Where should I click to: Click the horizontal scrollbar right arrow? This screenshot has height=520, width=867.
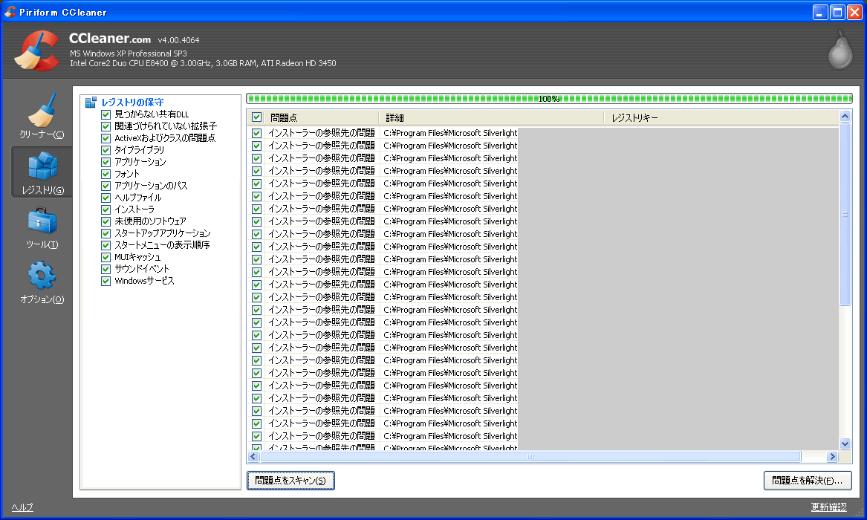[x=833, y=456]
